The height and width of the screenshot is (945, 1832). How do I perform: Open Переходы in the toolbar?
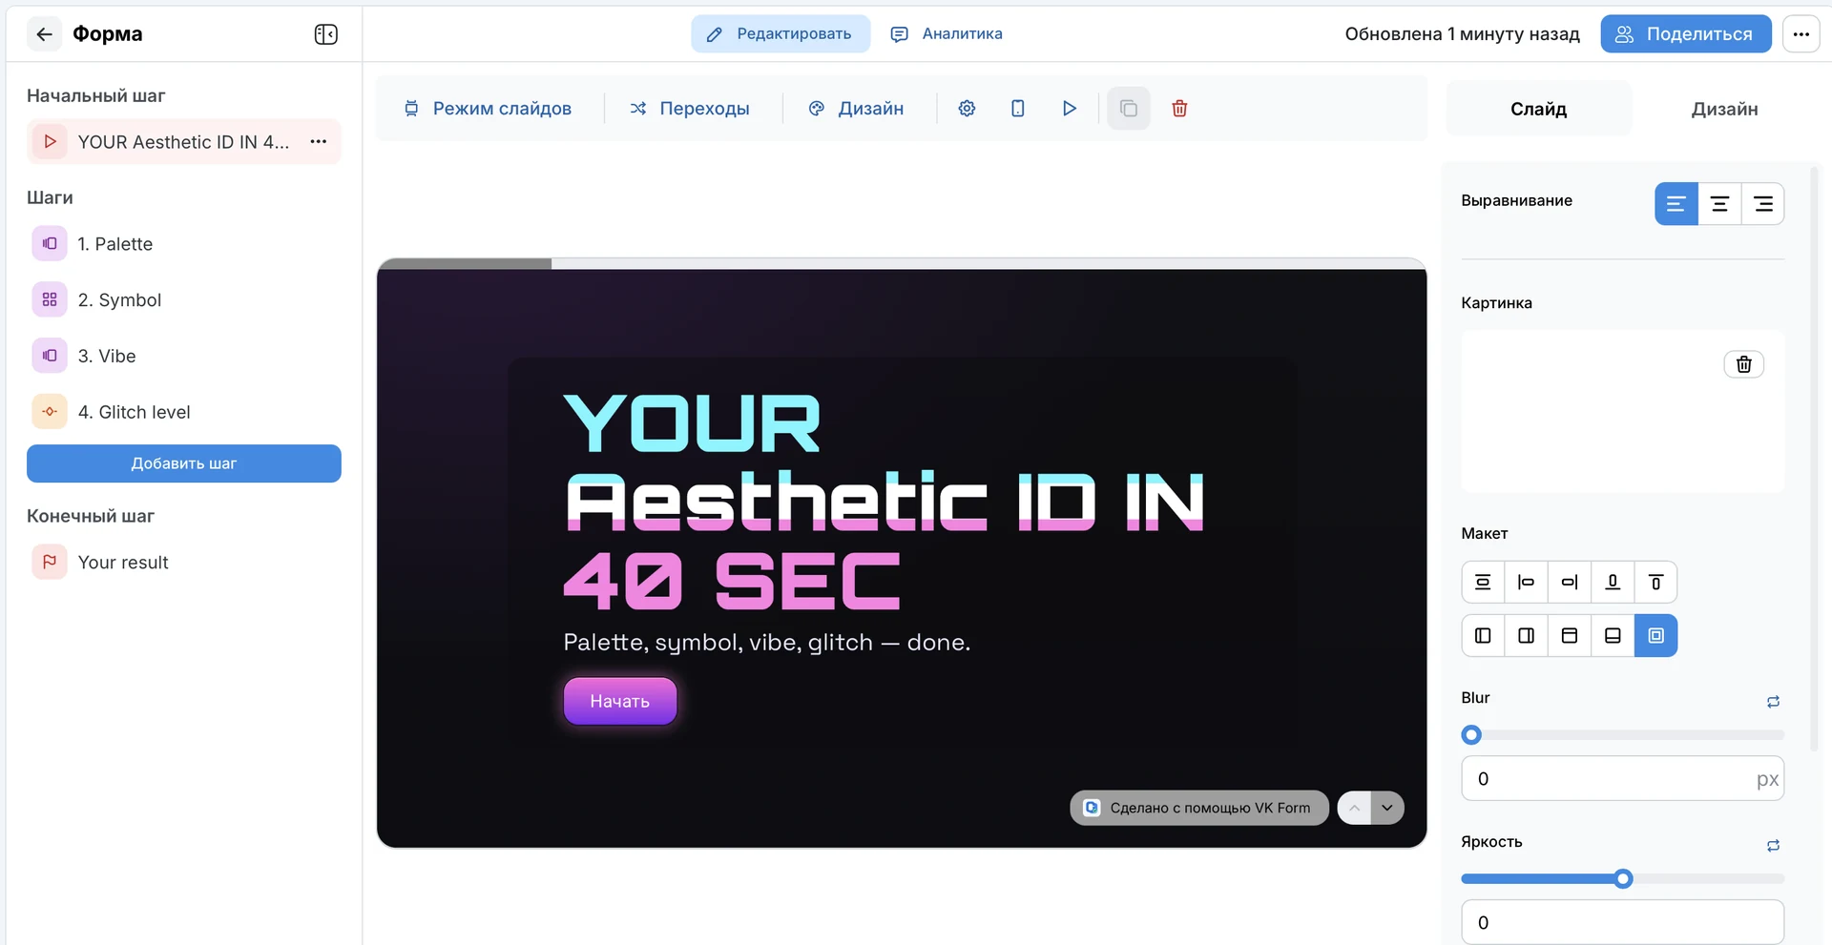pos(690,108)
